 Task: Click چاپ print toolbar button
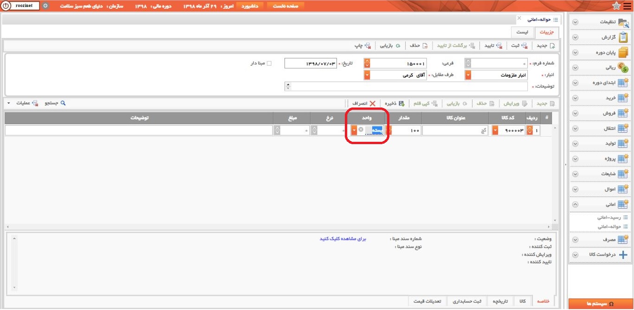362,45
